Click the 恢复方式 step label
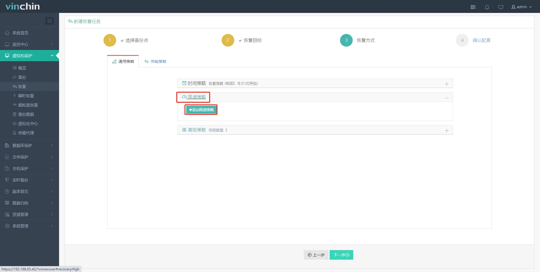Screen dimensions: 540x272 click(x=366, y=40)
